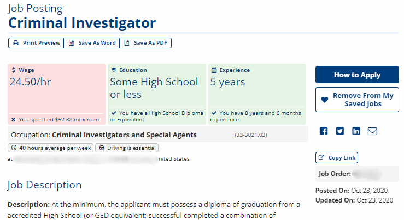
Task: Copy the job posting link
Action: (337, 157)
